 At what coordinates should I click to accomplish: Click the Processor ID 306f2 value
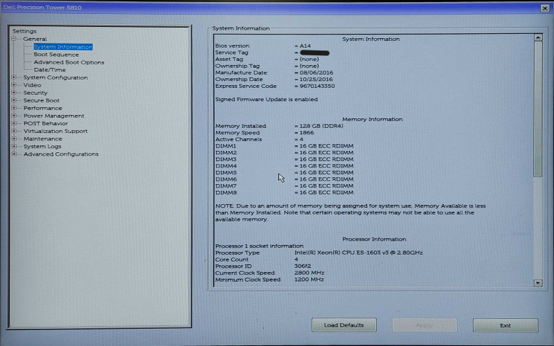(x=303, y=266)
